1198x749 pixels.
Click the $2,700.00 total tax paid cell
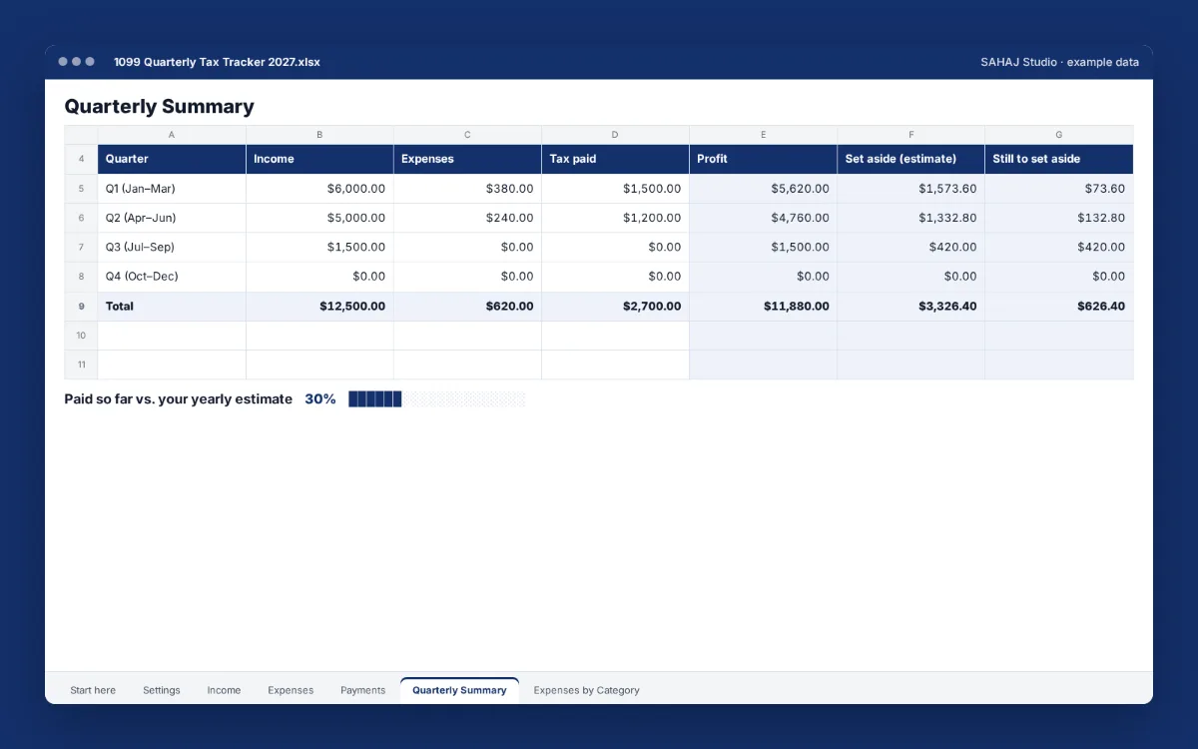[615, 307]
